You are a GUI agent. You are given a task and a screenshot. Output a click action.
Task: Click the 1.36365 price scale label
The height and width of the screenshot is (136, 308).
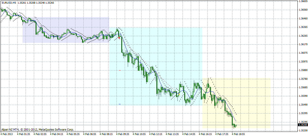pos(303,27)
